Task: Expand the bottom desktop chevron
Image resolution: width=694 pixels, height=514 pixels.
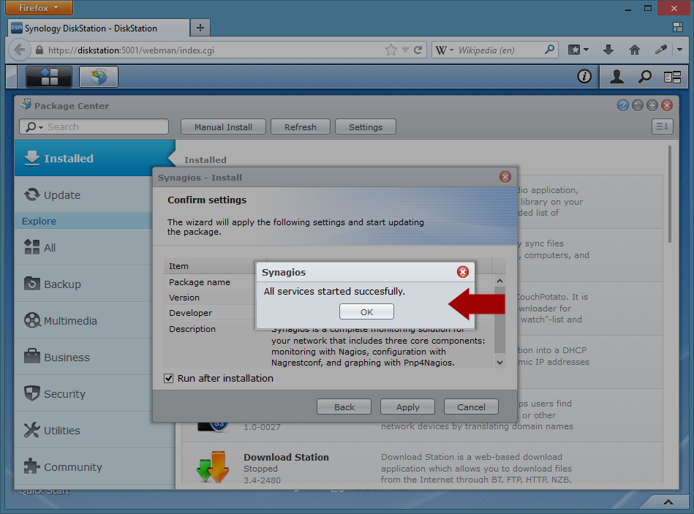Action: pyautogui.click(x=668, y=502)
